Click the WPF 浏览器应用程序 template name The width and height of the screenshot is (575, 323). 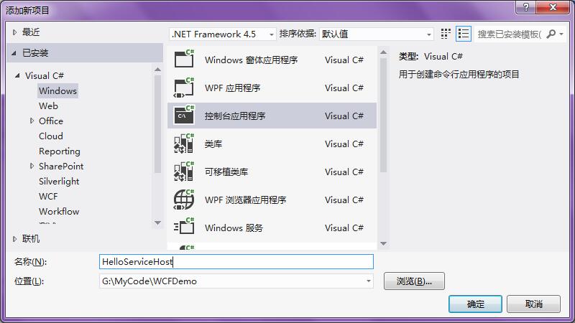point(245,200)
